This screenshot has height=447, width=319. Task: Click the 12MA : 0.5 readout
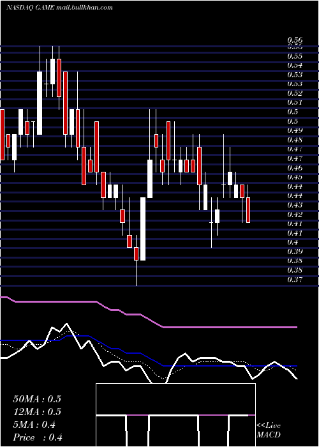(37, 412)
